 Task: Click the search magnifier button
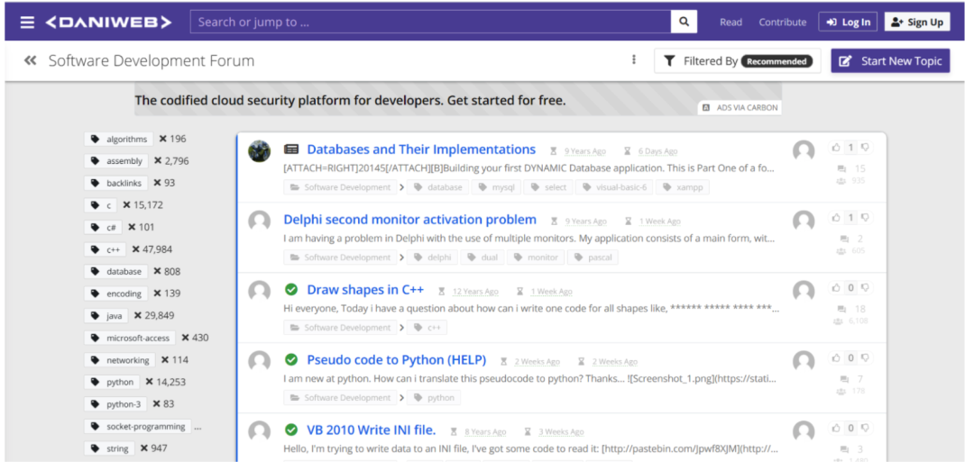click(x=685, y=22)
